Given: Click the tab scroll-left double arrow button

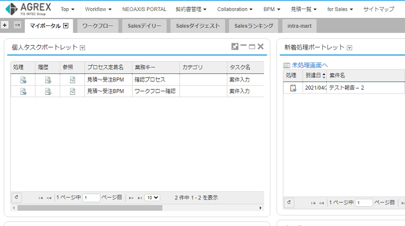Looking at the screenshot, I should tap(17, 25).
